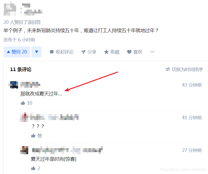Click the 收藏 label
The width and height of the screenshot is (208, 174).
[115, 52]
